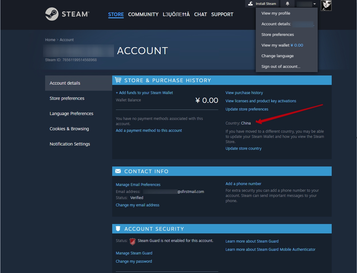The width and height of the screenshot is (357, 273).
Task: Click Change my email address link
Action: pyautogui.click(x=137, y=205)
